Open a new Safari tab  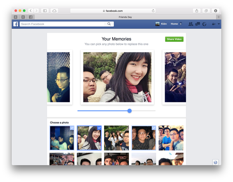[x=218, y=17]
